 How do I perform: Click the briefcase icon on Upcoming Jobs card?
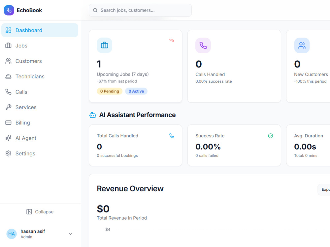(104, 45)
